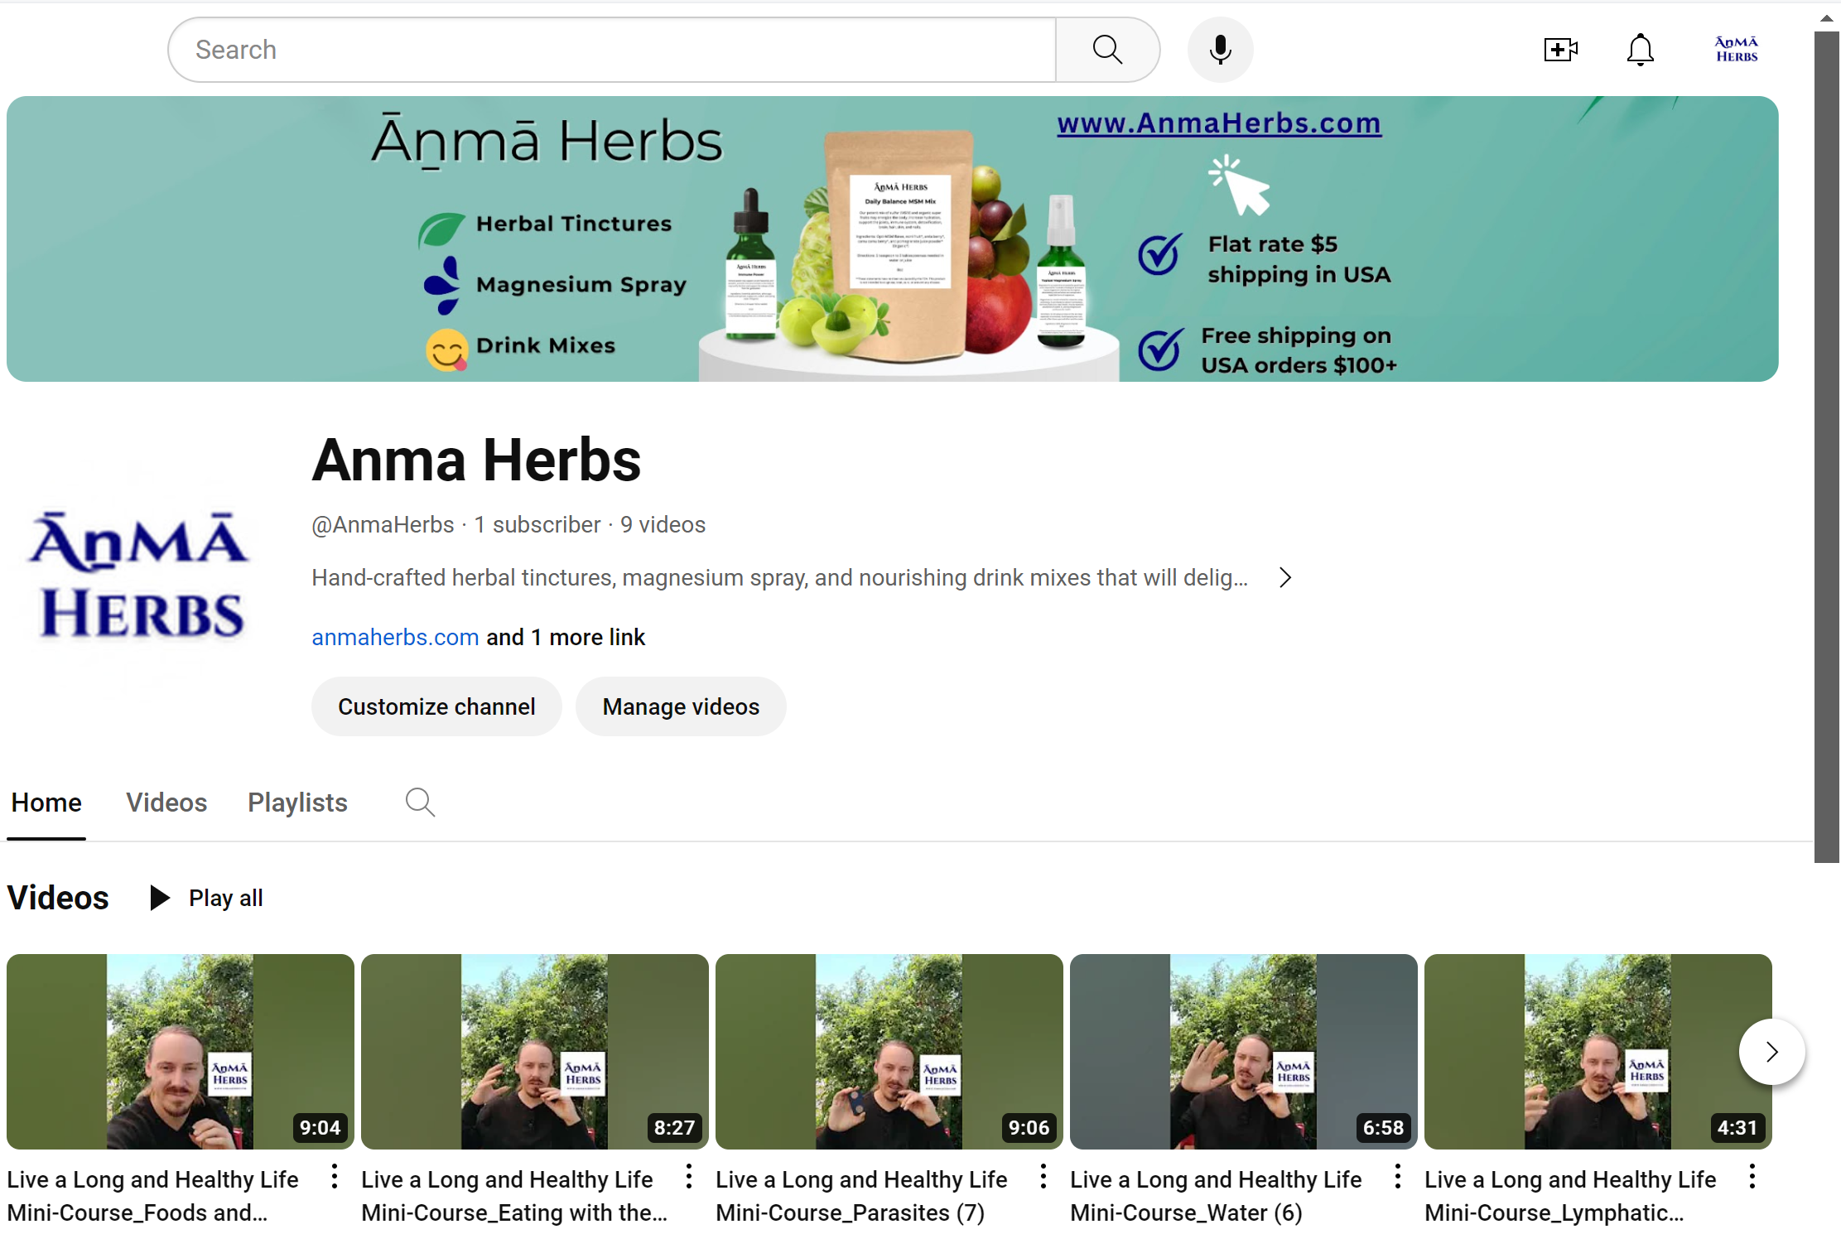Switch to the Home tab
Screen dimensions: 1841x1234
46,803
